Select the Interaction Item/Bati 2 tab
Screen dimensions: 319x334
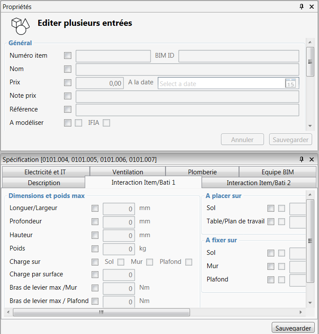click(x=258, y=183)
